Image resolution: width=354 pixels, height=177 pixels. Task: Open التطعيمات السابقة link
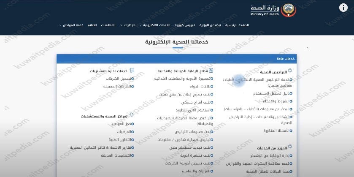(116, 155)
